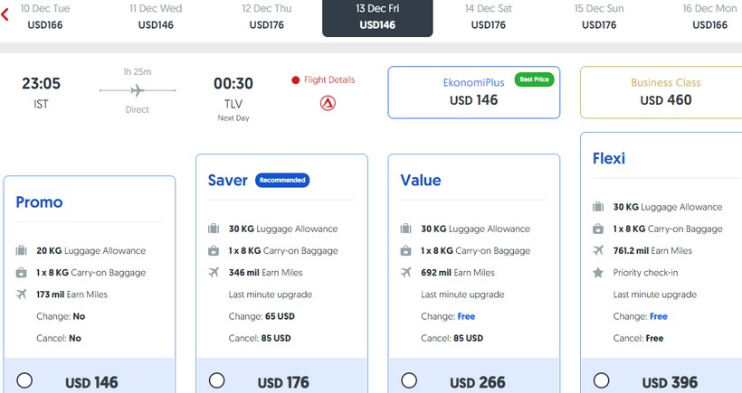This screenshot has width=742, height=393.
Task: Click the Best Price green badge
Action: [534, 80]
